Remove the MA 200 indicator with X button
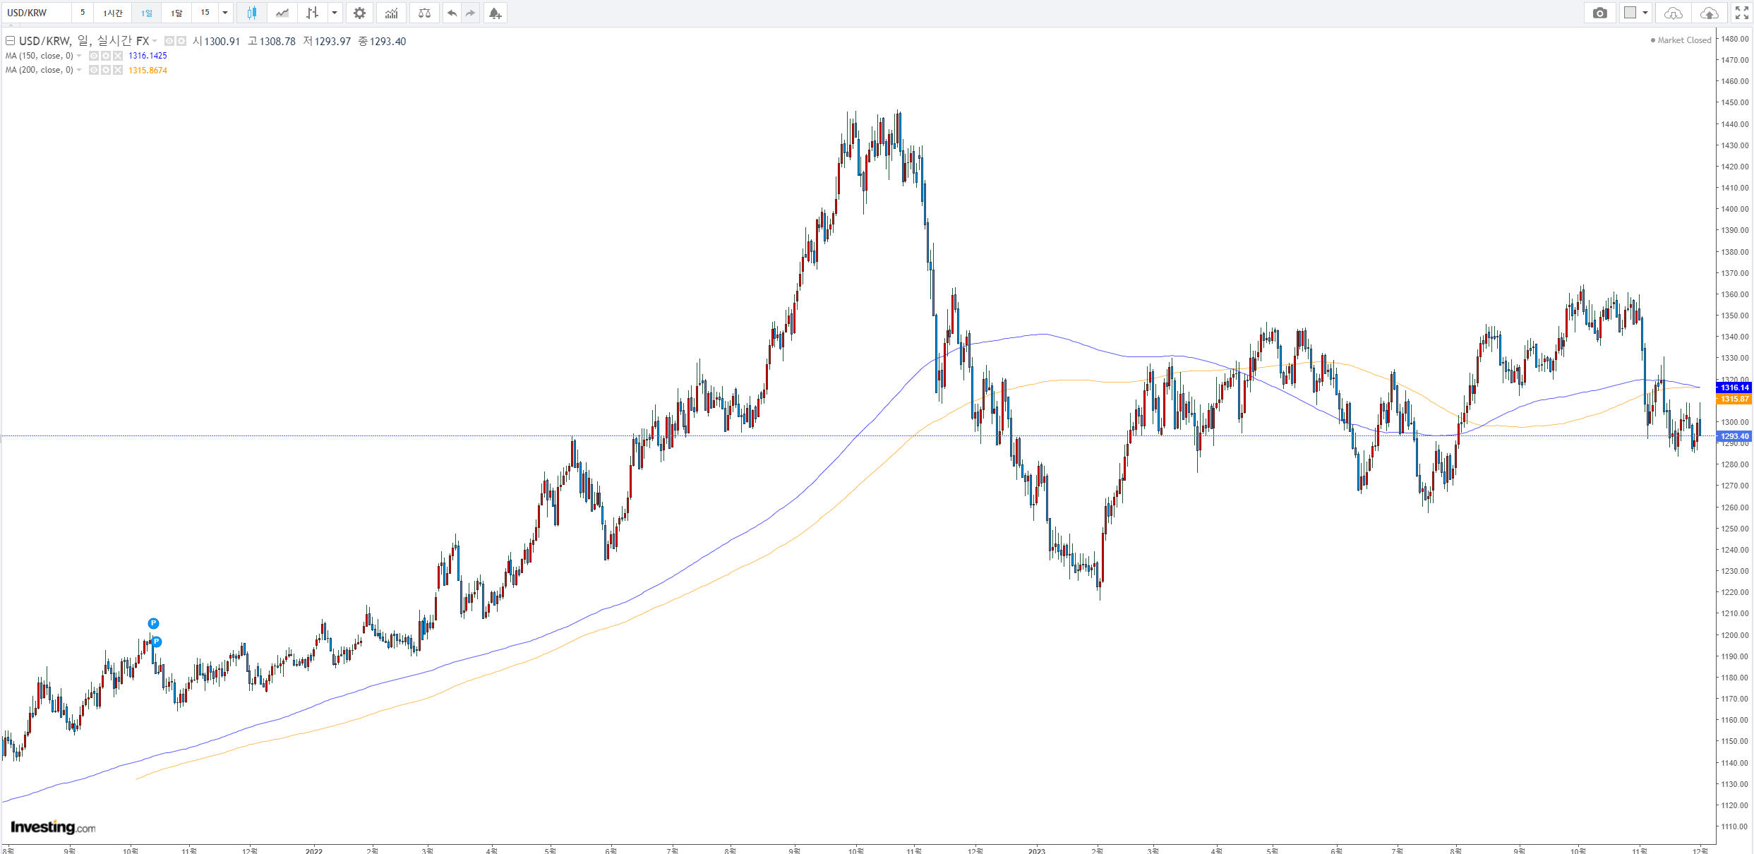The height and width of the screenshot is (854, 1754). pyautogui.click(x=118, y=70)
